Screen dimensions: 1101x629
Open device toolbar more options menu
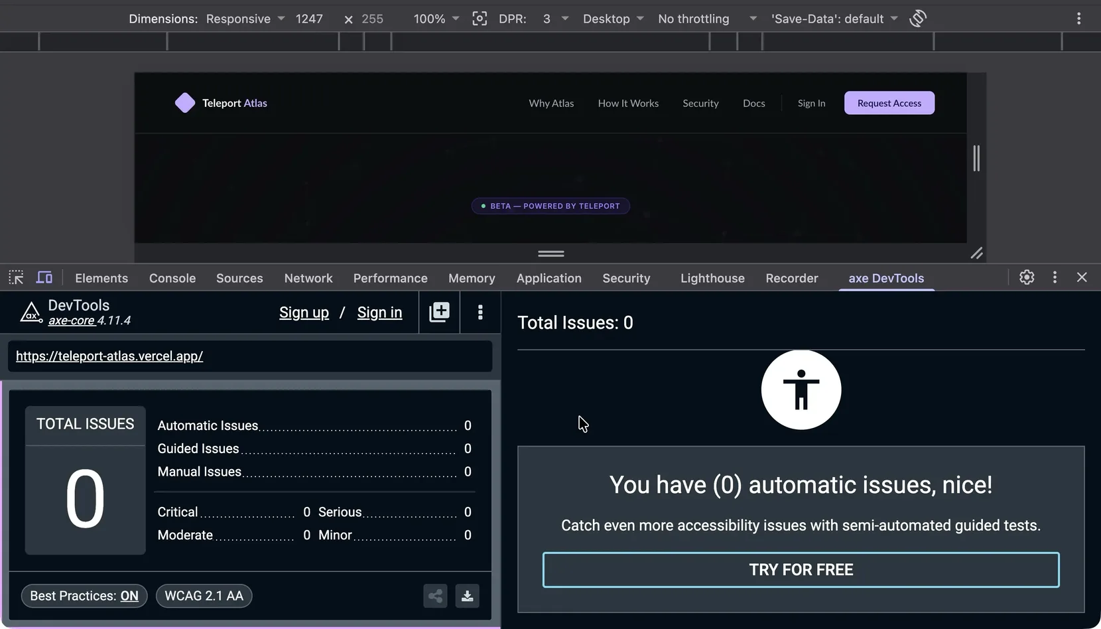pyautogui.click(x=1079, y=19)
